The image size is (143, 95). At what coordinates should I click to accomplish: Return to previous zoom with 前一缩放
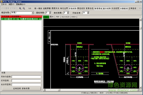[x=38, y=9]
